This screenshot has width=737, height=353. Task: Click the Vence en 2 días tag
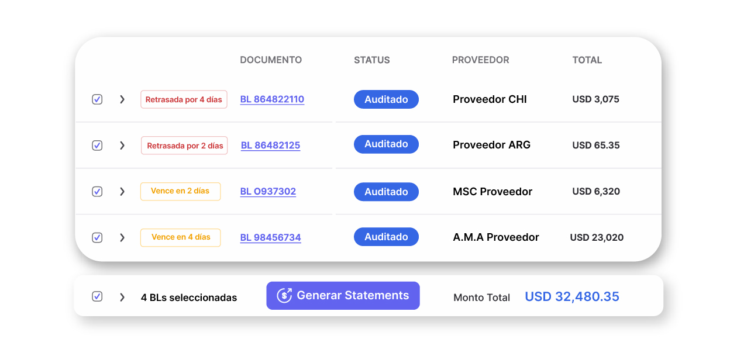(x=180, y=191)
